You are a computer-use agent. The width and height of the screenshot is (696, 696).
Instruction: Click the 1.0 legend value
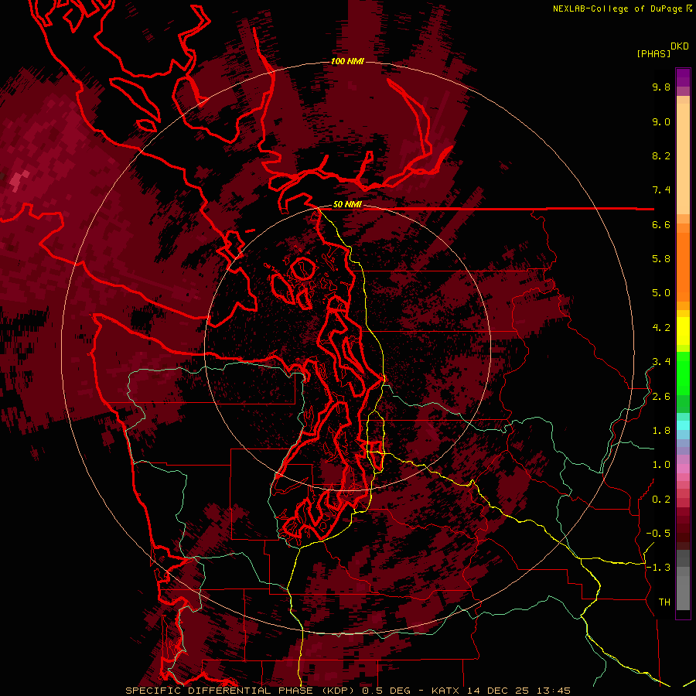point(661,465)
